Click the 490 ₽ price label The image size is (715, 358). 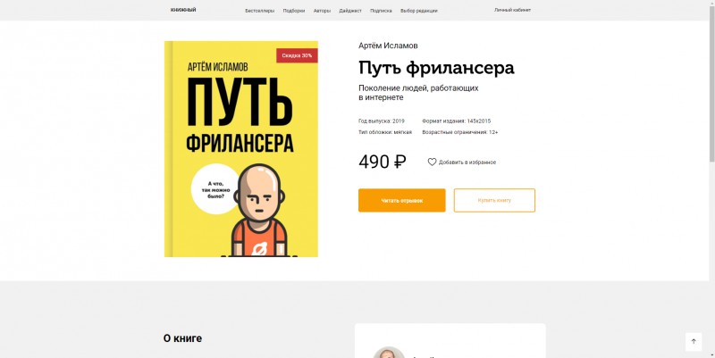pos(383,162)
